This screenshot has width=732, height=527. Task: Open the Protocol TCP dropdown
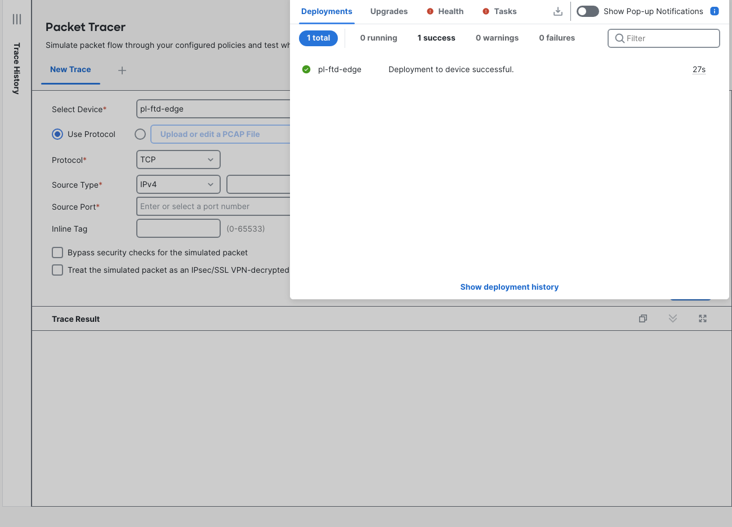pos(178,160)
